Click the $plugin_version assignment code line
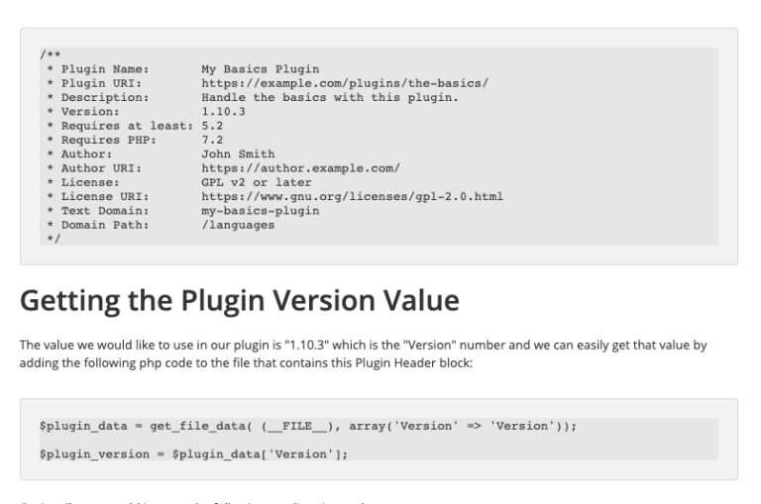This screenshot has width=761, height=504. coord(193,454)
